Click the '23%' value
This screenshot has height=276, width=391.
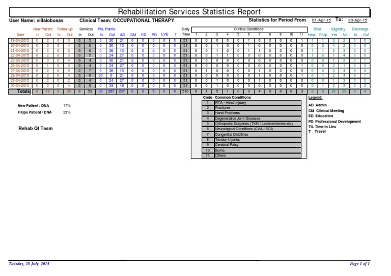[x=67, y=112]
